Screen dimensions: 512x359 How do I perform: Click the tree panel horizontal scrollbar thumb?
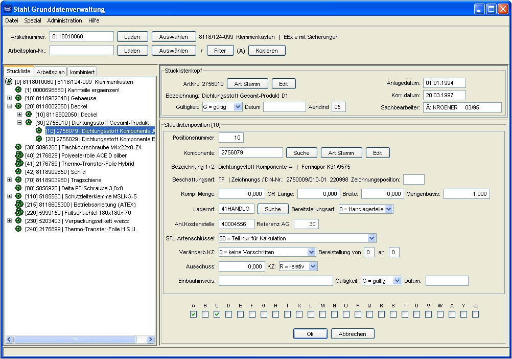click(75, 340)
